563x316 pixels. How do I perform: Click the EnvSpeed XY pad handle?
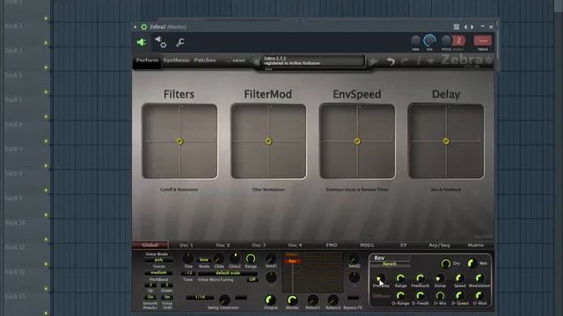pos(357,141)
